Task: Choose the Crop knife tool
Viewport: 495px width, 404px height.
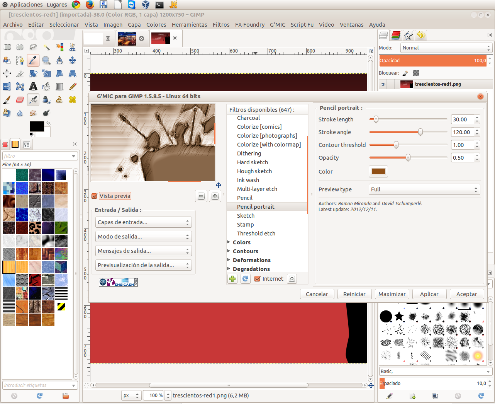Action: point(20,73)
